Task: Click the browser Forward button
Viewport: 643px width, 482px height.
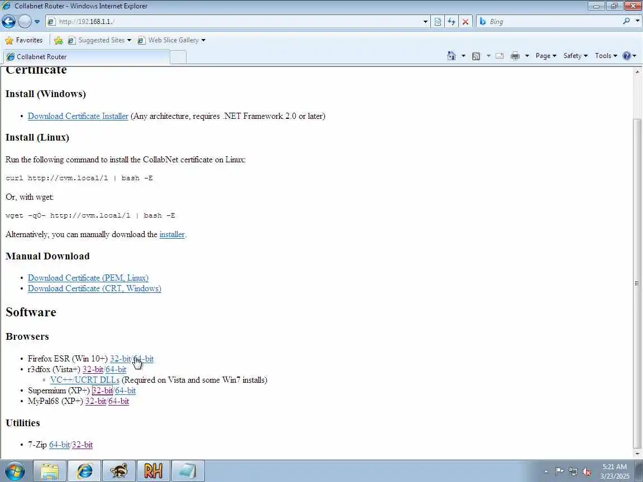Action: tap(25, 21)
